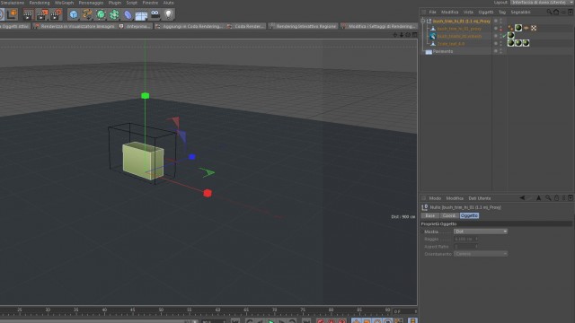This screenshot has height=323, width=575.
Task: Switch to the Coord. tab
Action: [x=449, y=215]
